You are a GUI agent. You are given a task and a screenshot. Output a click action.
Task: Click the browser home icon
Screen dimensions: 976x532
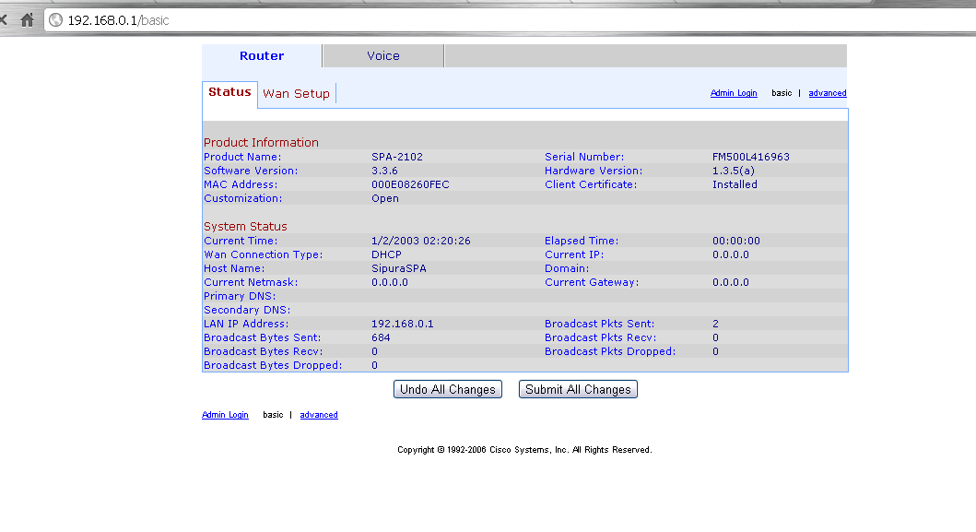click(27, 19)
